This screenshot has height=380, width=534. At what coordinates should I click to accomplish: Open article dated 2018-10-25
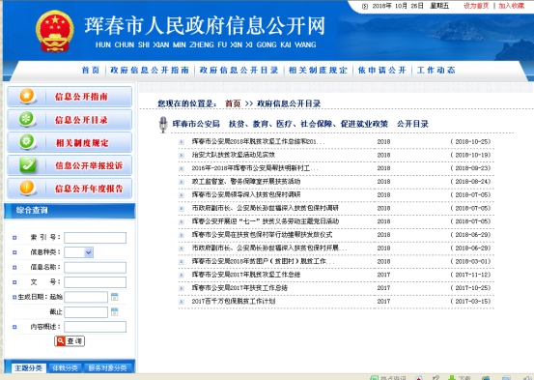coord(258,141)
